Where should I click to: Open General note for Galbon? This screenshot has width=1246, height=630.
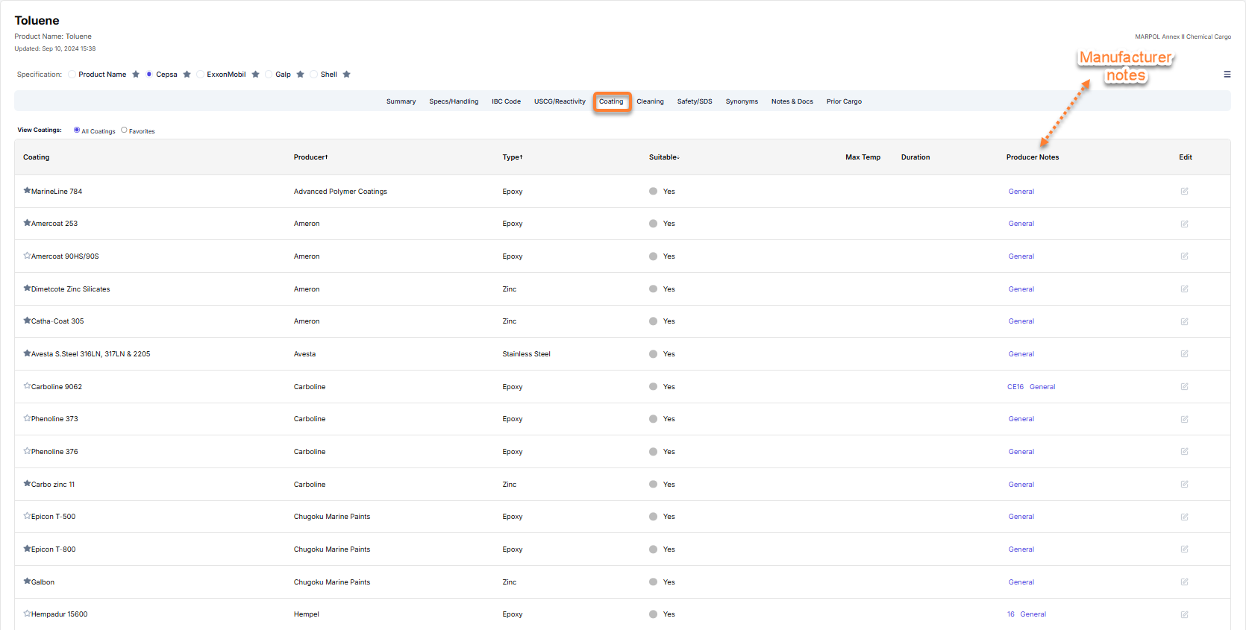click(1021, 582)
